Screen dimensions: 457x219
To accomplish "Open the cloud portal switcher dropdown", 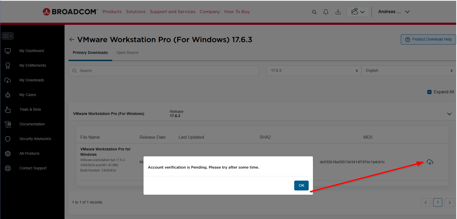I will point(358,12).
